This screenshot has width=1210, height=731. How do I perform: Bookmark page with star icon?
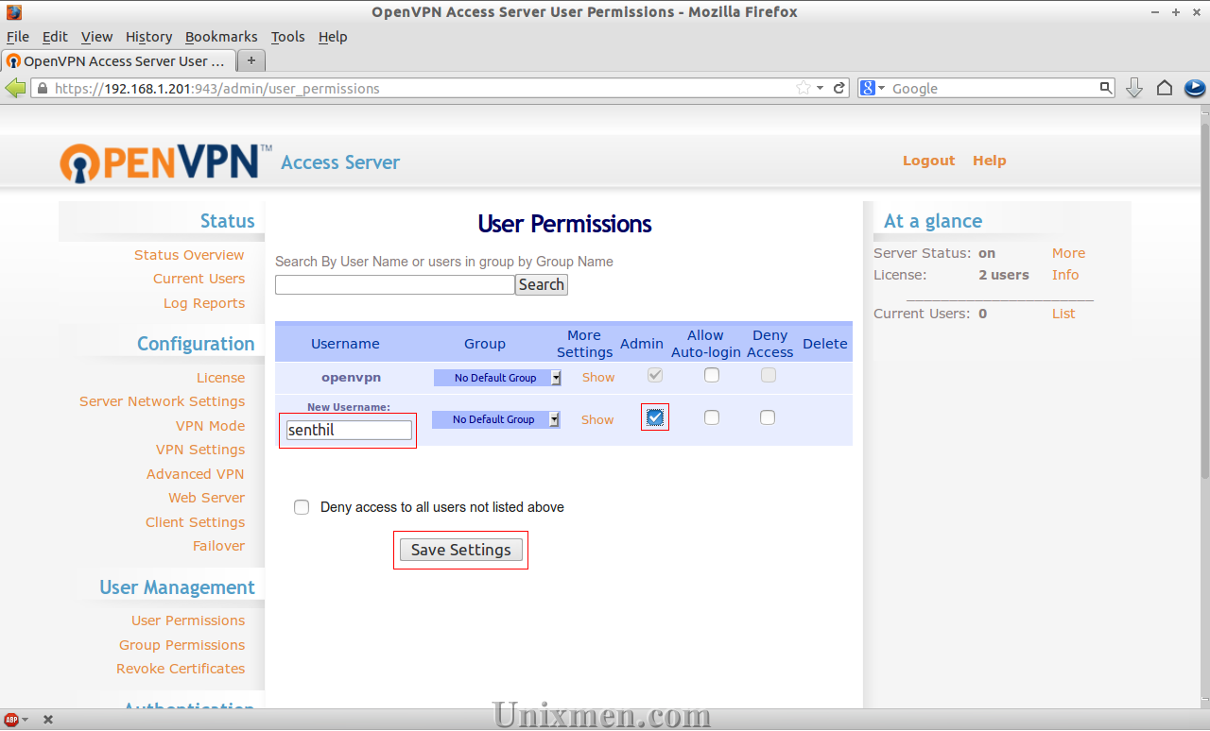pyautogui.click(x=804, y=88)
